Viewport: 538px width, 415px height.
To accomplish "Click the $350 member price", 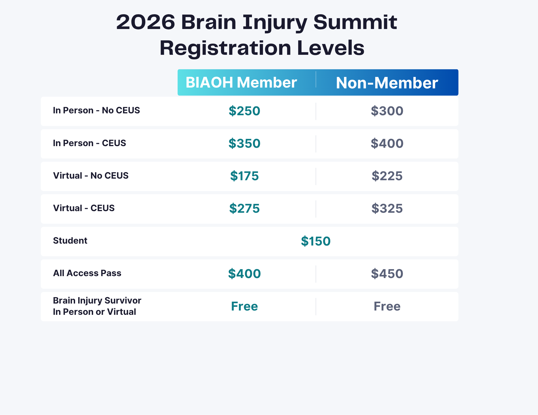I will click(x=244, y=143).
